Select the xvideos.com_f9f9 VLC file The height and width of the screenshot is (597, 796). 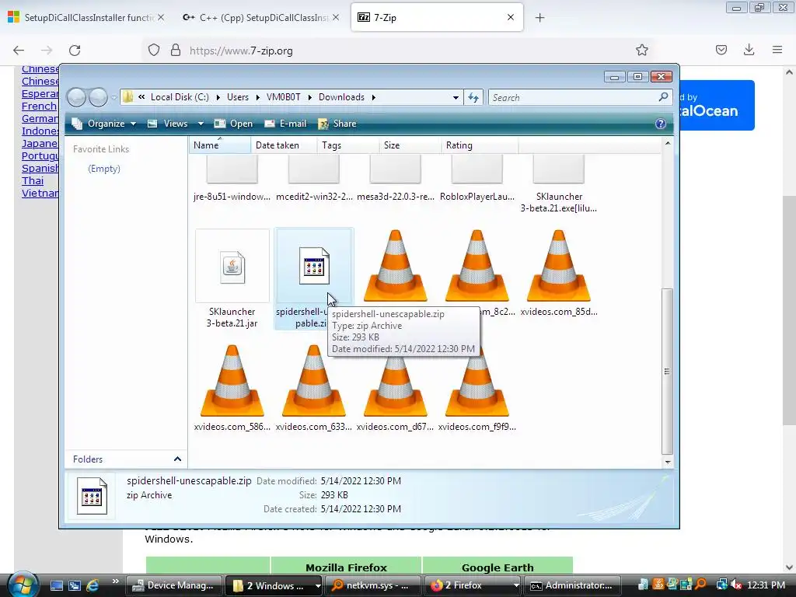tap(477, 381)
